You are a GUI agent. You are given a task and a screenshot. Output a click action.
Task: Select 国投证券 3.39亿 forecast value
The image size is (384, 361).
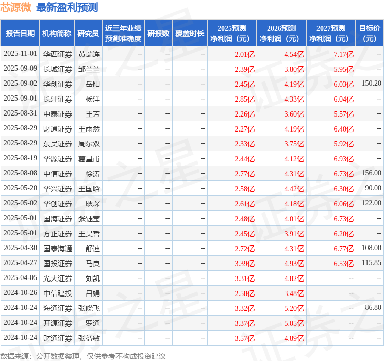point(245,264)
